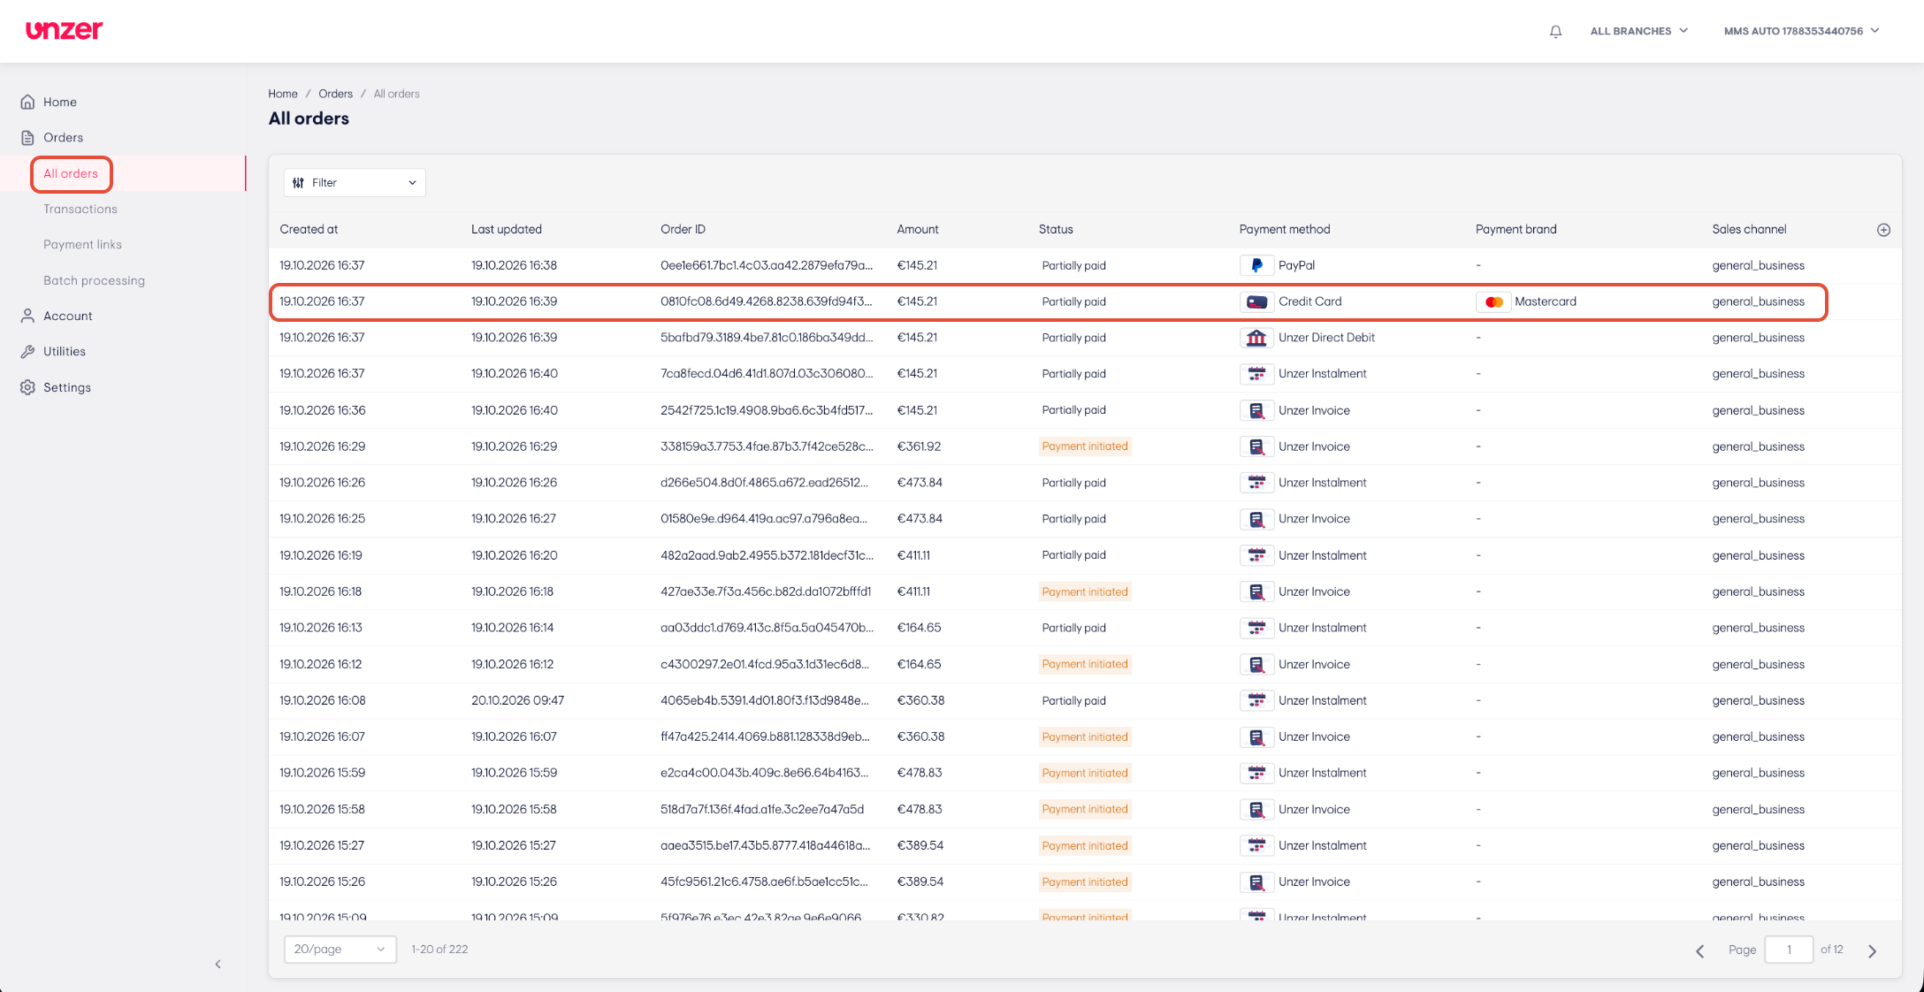Click the page number input field
This screenshot has height=992, width=1924.
1789,950
